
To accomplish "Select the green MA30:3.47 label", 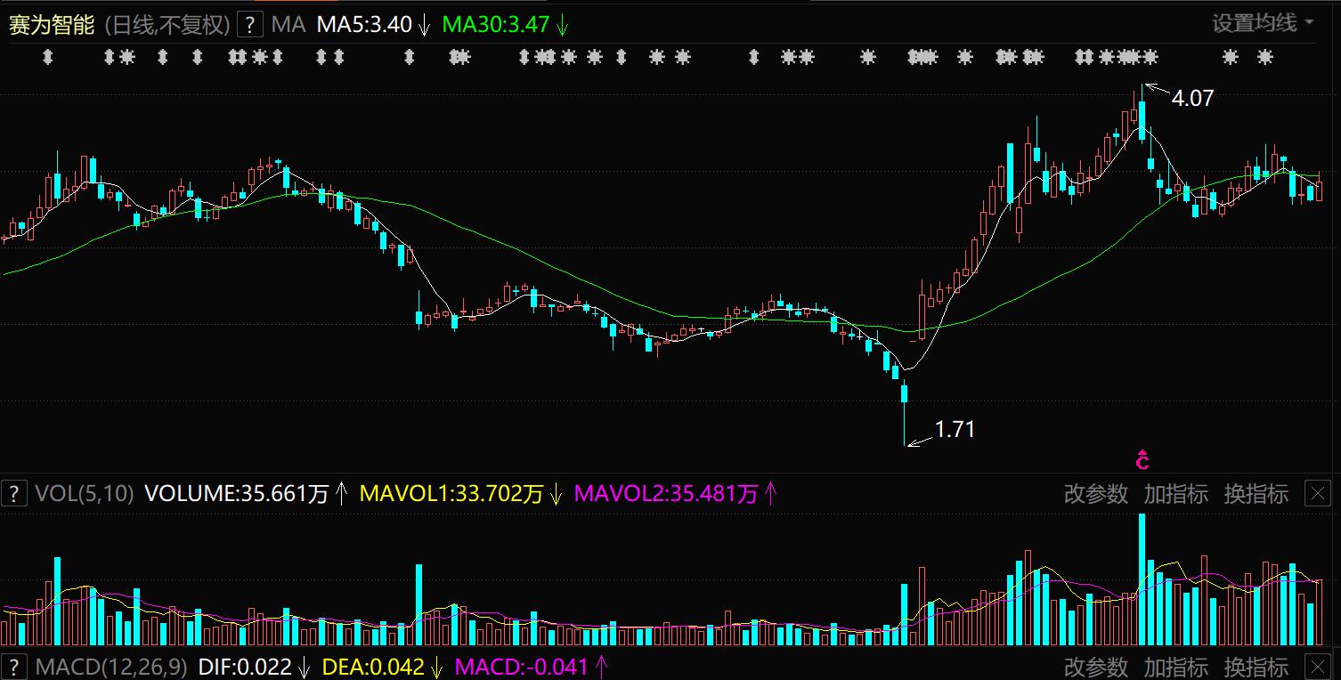I will tap(495, 24).
